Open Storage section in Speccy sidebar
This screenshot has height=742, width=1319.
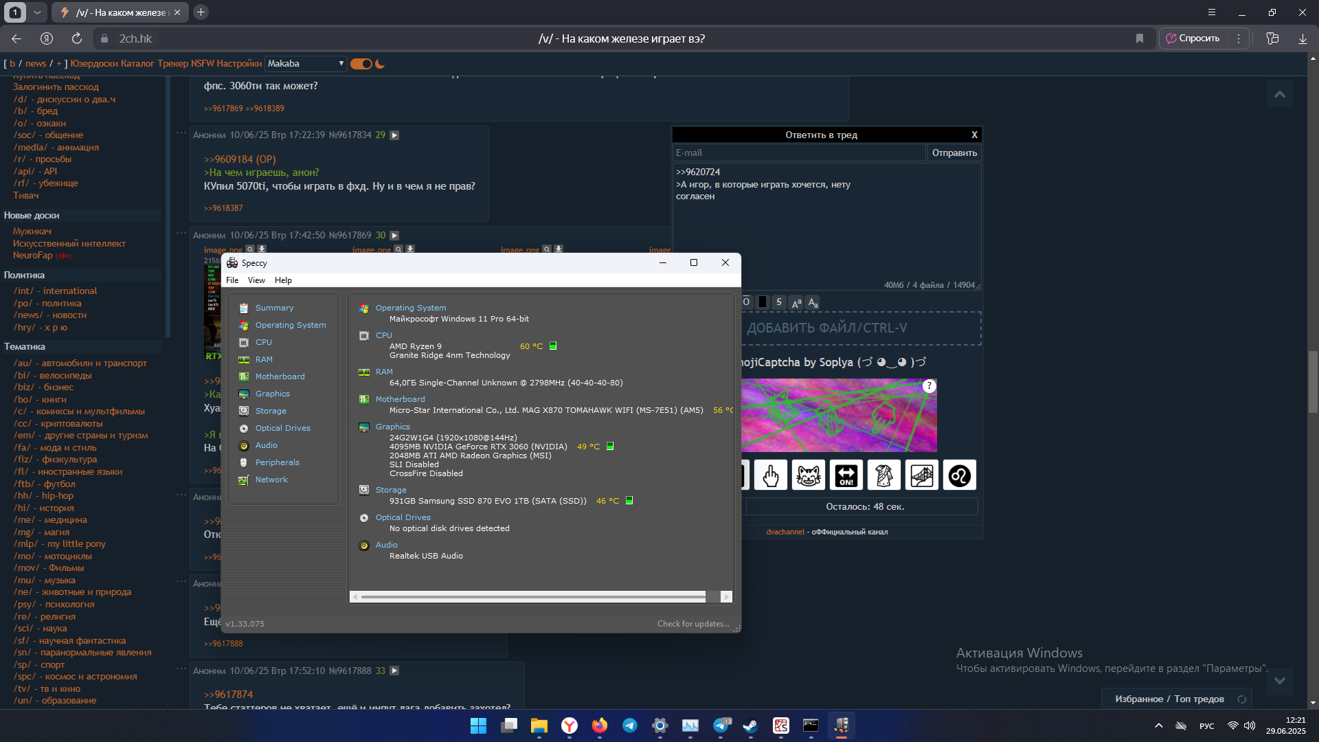pyautogui.click(x=271, y=411)
